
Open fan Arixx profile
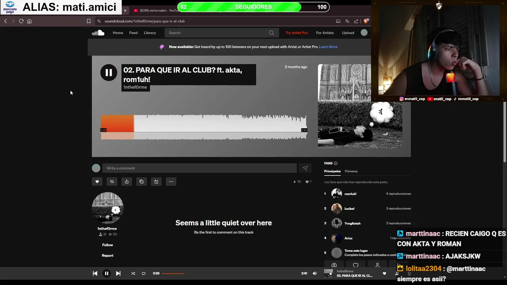click(x=348, y=238)
